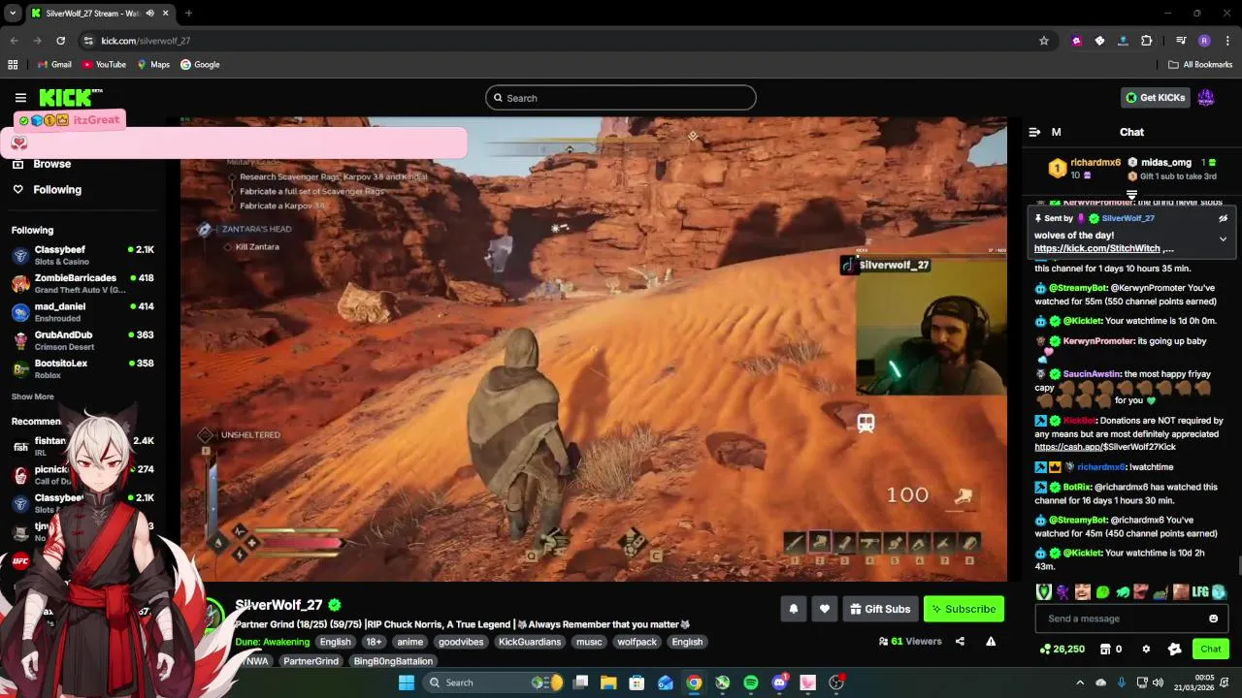The width and height of the screenshot is (1242, 698).
Task: Open YouTube bookmark
Action: 104,65
